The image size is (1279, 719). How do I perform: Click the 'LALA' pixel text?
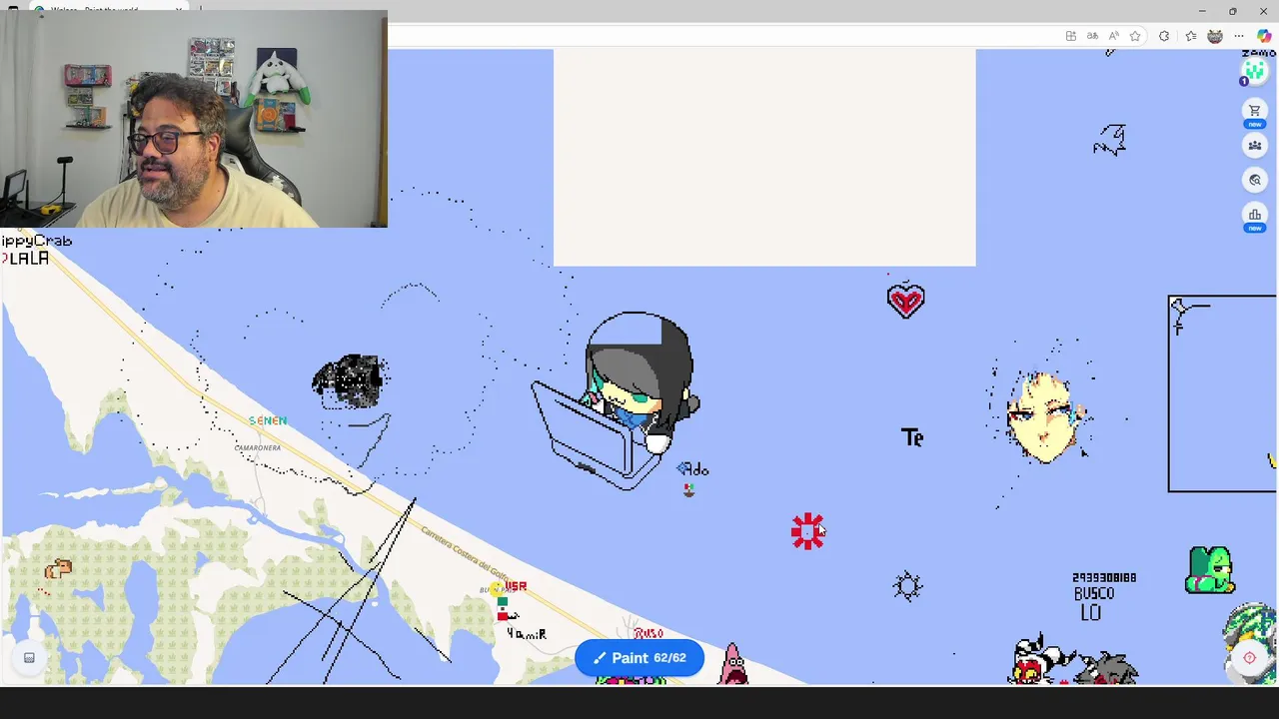pyautogui.click(x=28, y=259)
